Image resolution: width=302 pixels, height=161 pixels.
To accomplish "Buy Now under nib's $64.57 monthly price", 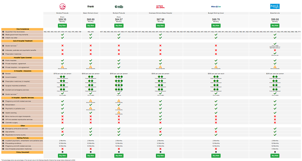I will (x=119, y=26).
